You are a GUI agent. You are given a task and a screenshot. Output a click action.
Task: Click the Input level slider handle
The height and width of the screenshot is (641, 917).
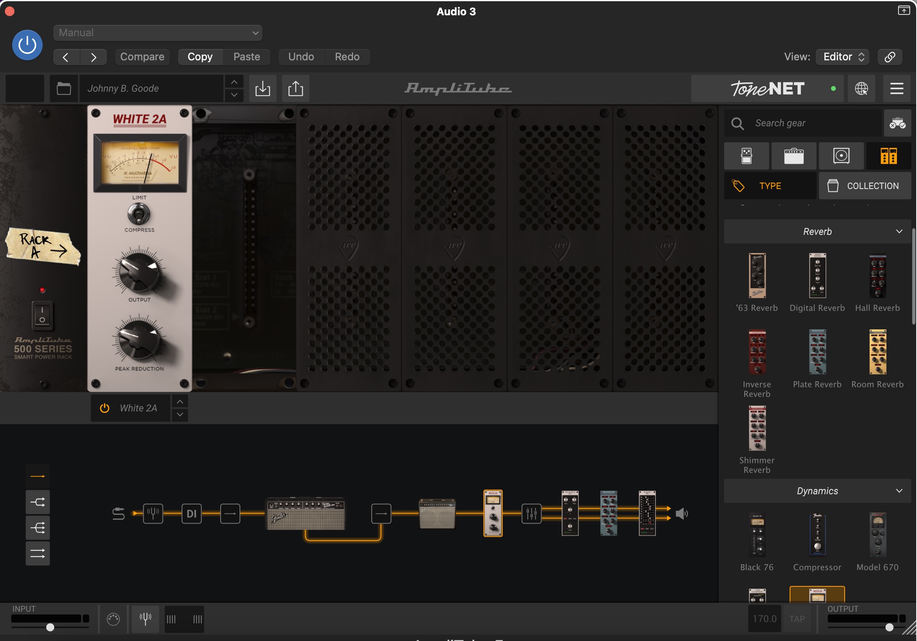click(50, 627)
